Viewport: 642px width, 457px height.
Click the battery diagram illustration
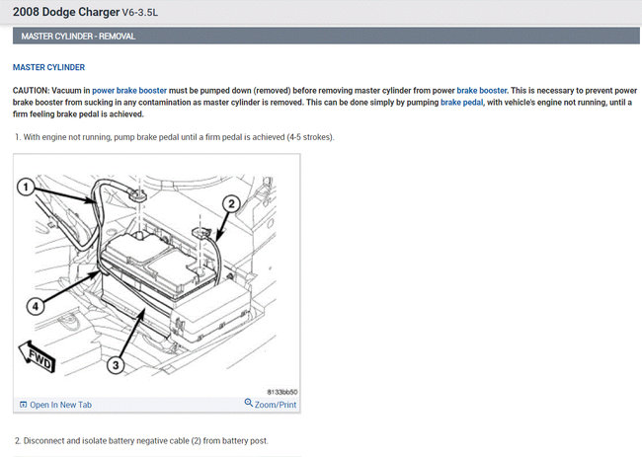[157, 276]
